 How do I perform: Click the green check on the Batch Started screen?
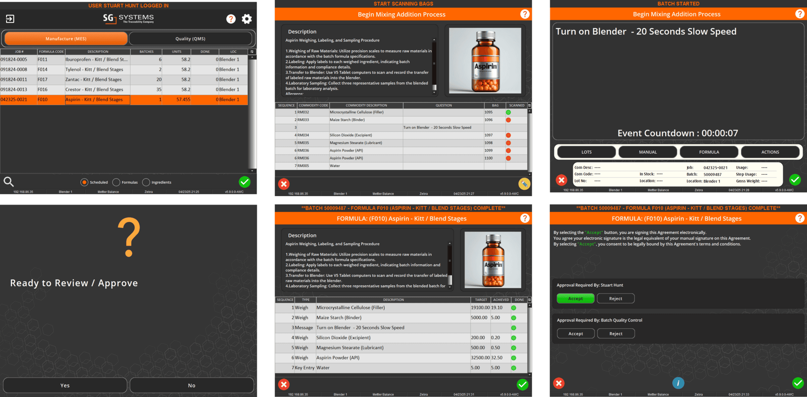point(795,180)
